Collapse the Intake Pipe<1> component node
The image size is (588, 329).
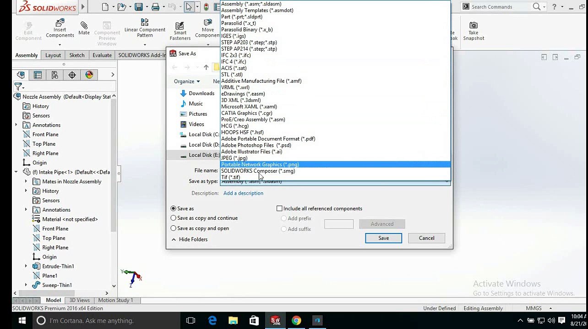(x=16, y=172)
